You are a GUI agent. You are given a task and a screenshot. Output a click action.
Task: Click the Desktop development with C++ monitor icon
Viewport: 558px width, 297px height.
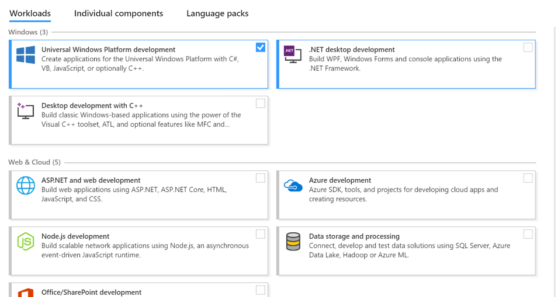coord(25,111)
